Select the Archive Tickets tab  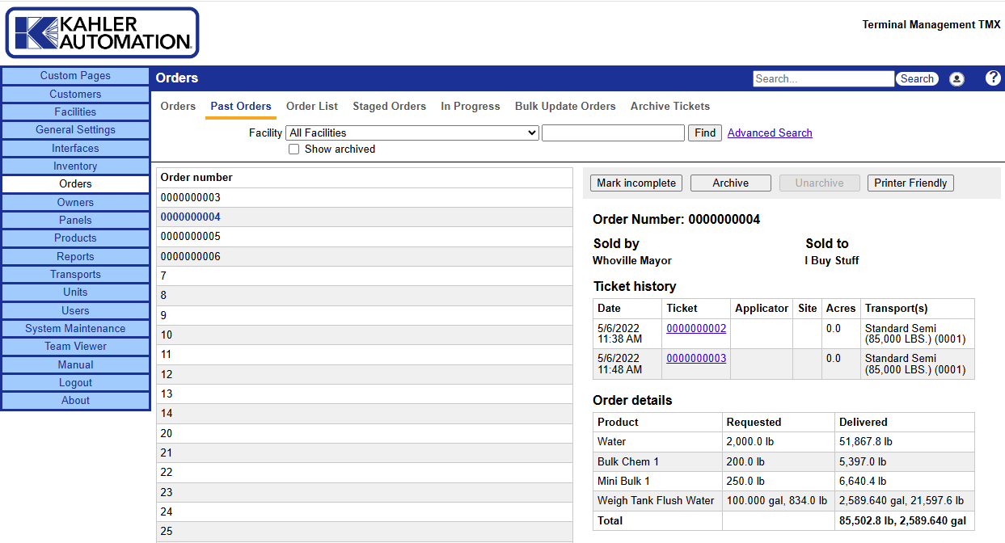click(669, 107)
